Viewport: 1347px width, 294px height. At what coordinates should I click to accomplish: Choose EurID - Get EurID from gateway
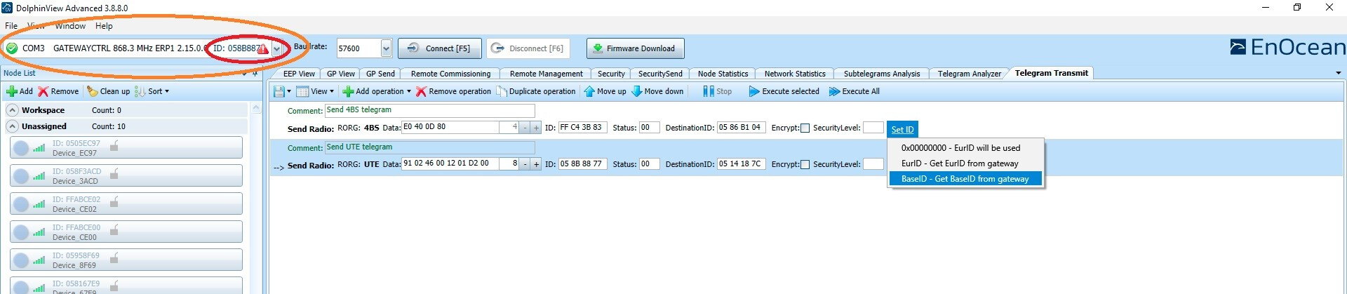(965, 163)
